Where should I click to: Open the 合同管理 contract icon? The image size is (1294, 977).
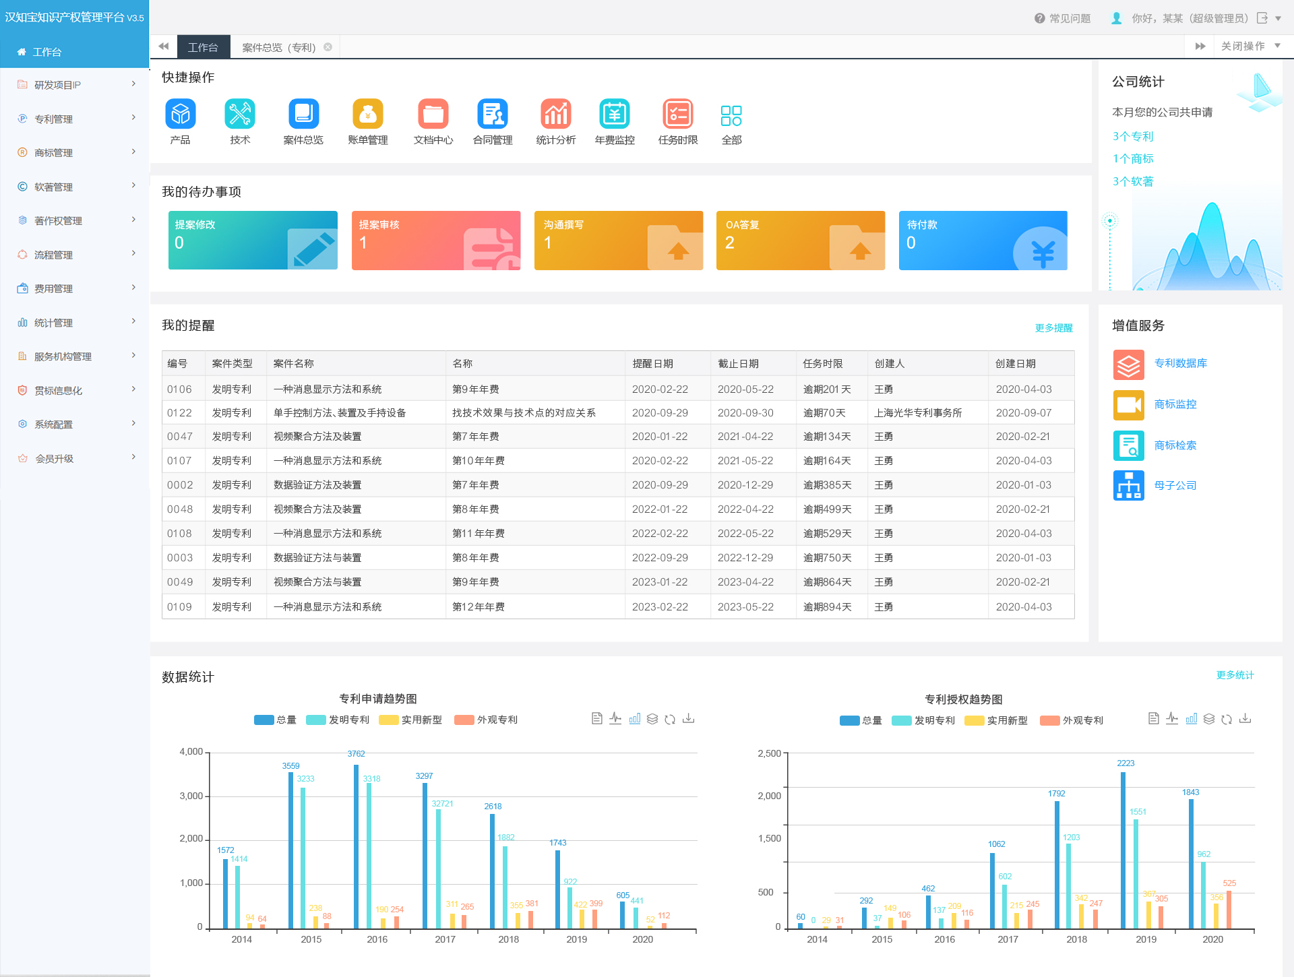coord(493,114)
